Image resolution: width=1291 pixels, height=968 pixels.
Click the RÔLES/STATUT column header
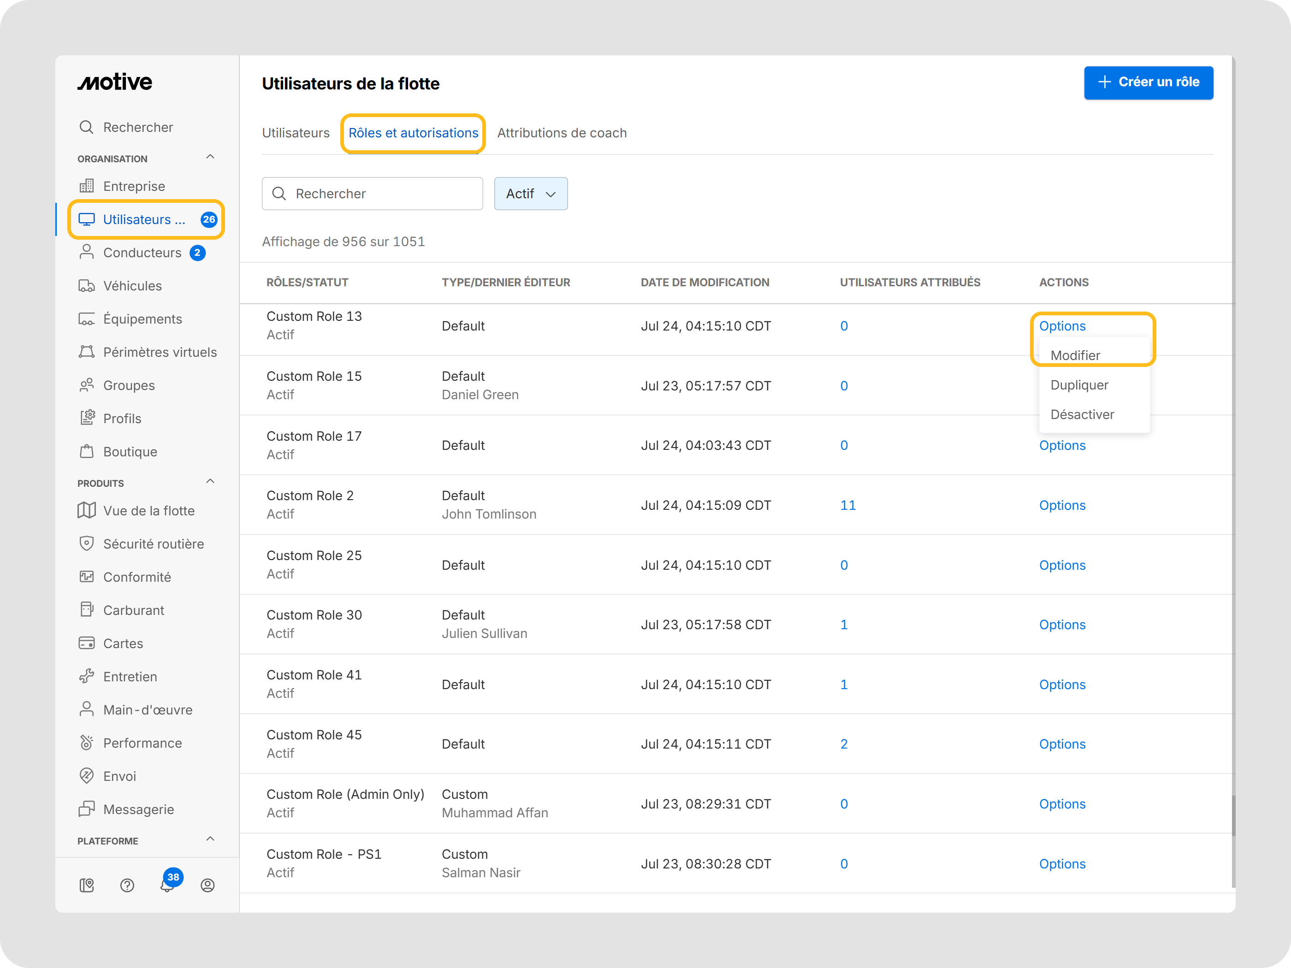(x=307, y=283)
